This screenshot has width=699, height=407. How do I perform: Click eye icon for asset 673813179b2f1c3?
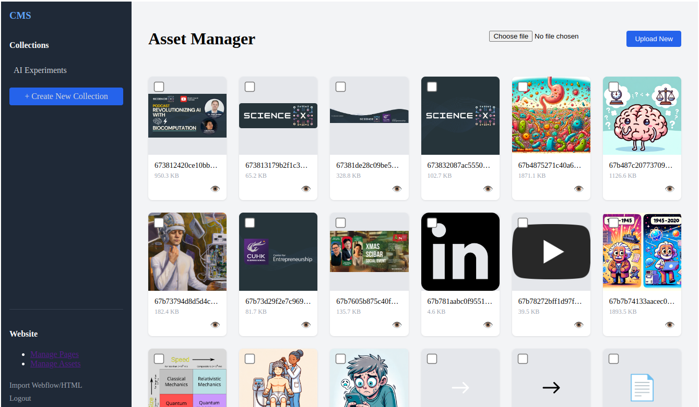pyautogui.click(x=306, y=189)
